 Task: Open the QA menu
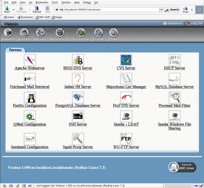pos(96,2)
